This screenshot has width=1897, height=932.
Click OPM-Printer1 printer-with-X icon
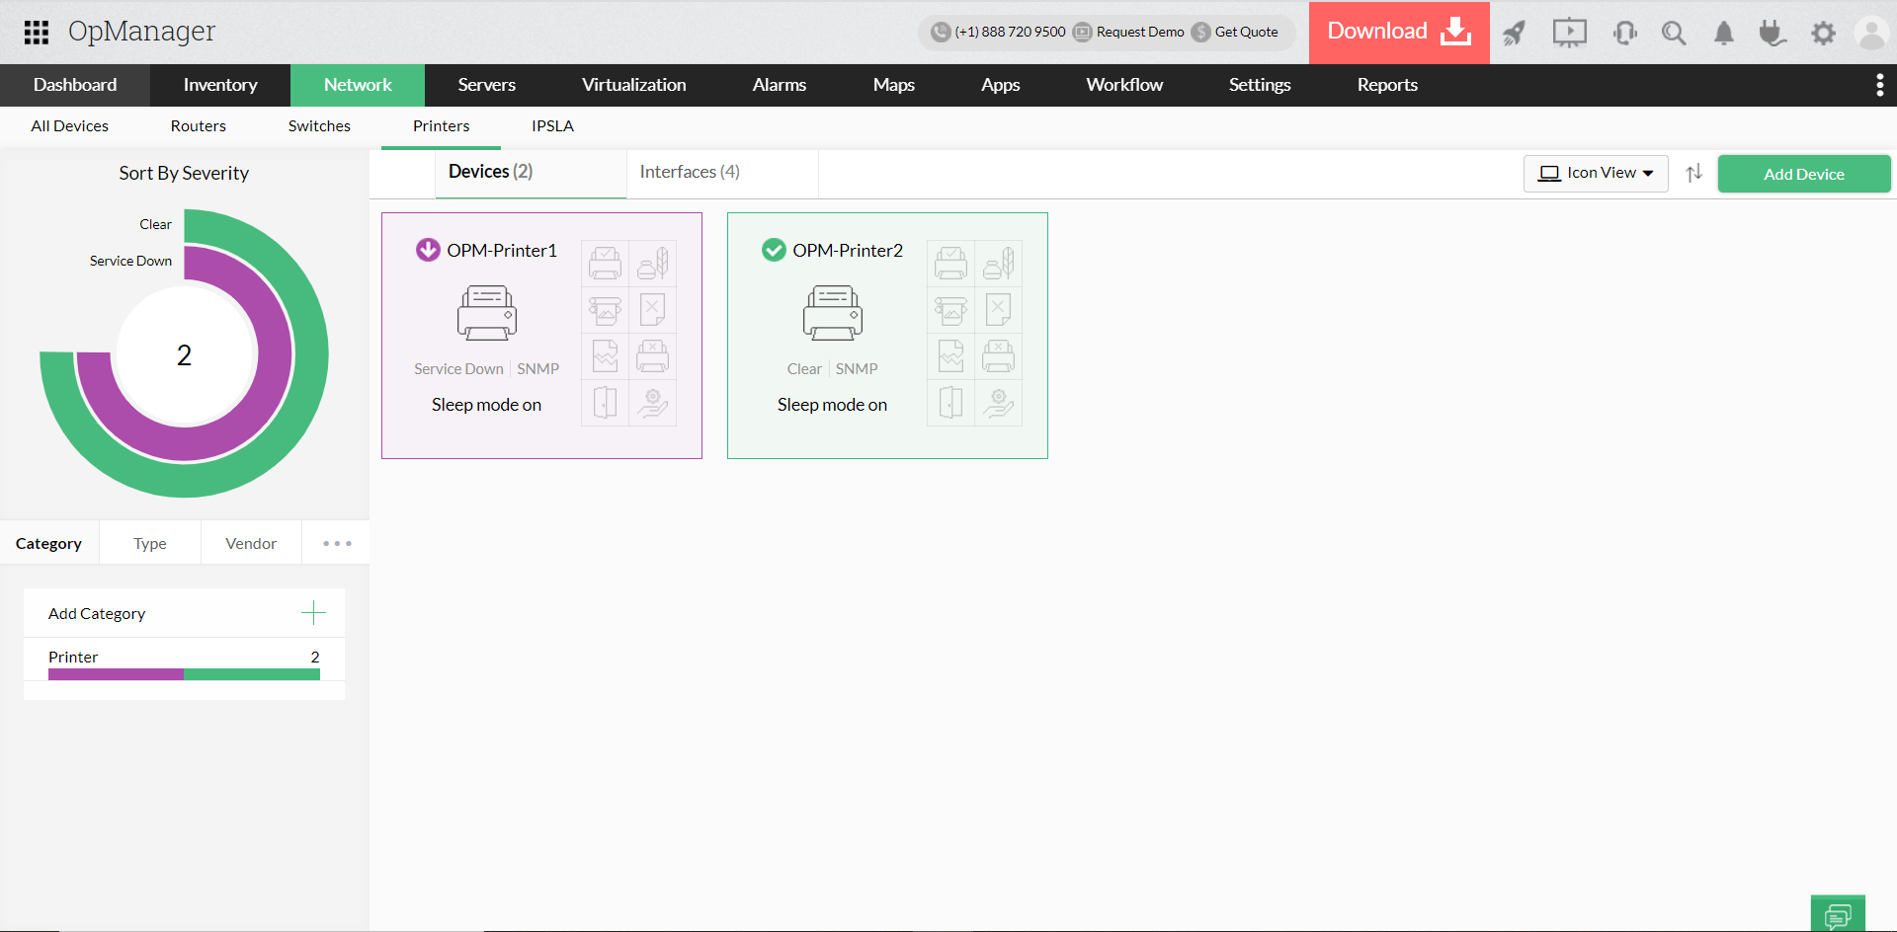pyautogui.click(x=652, y=356)
